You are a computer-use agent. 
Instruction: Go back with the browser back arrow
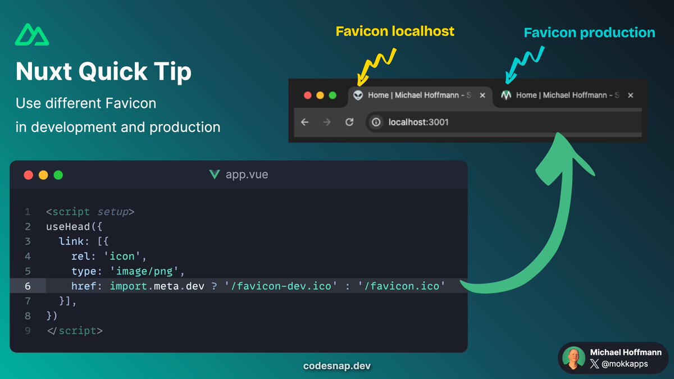[x=305, y=122]
